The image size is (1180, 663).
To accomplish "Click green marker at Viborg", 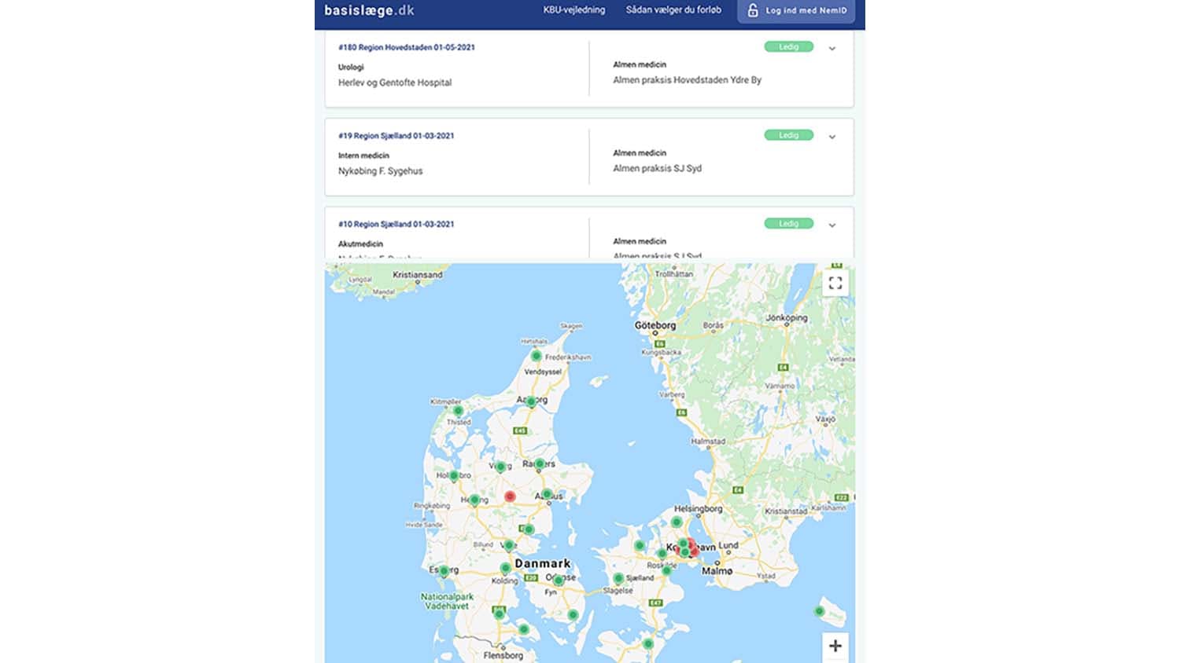I will (x=500, y=467).
